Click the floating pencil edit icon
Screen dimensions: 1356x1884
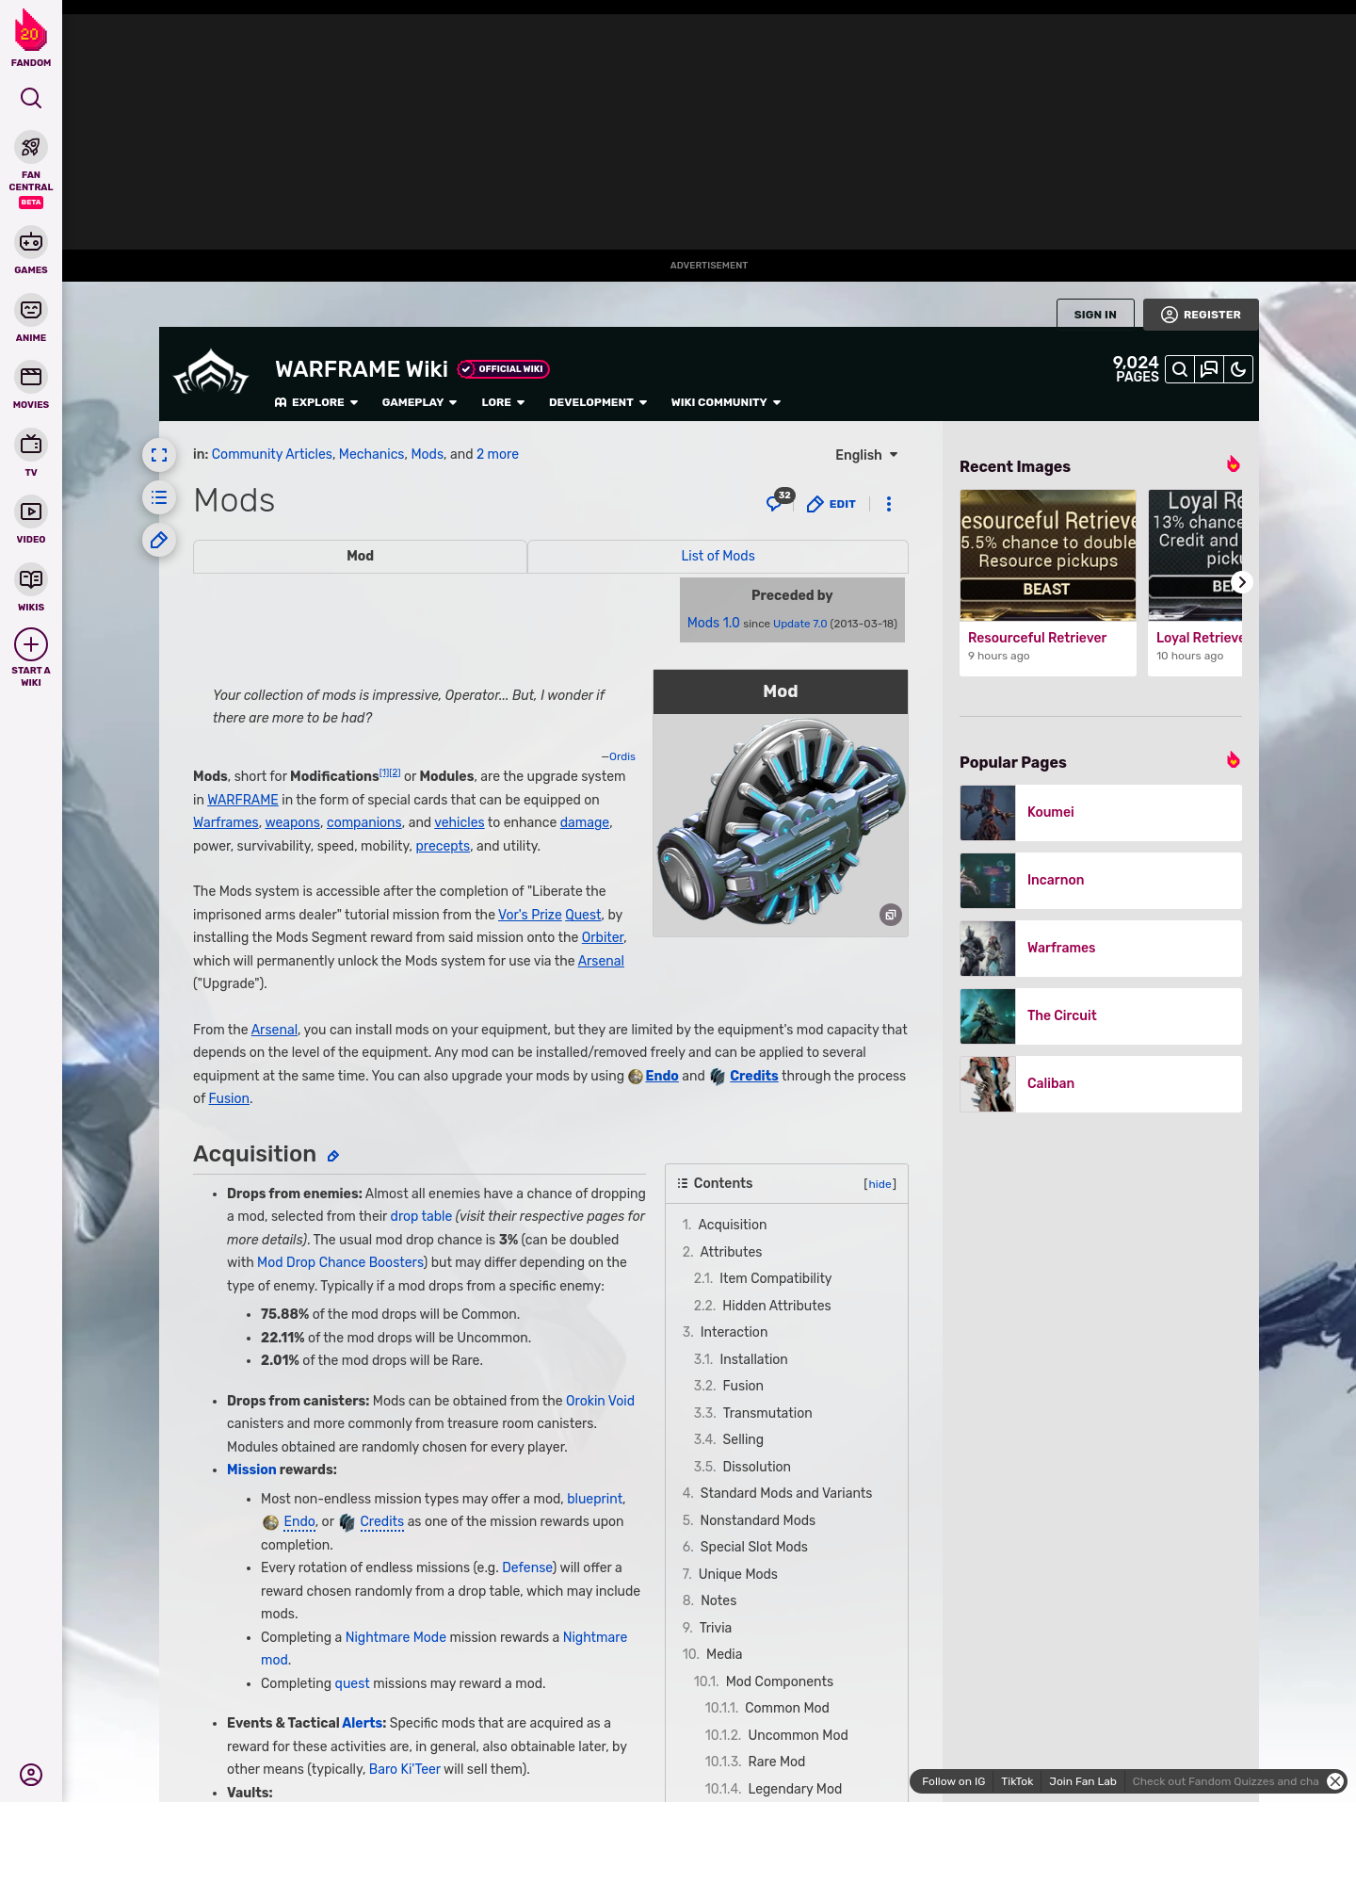[x=159, y=540]
